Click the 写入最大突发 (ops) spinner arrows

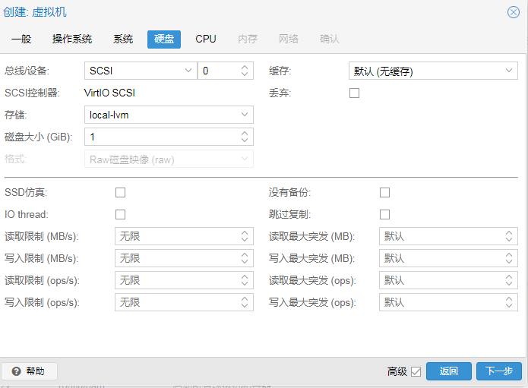[x=509, y=302]
